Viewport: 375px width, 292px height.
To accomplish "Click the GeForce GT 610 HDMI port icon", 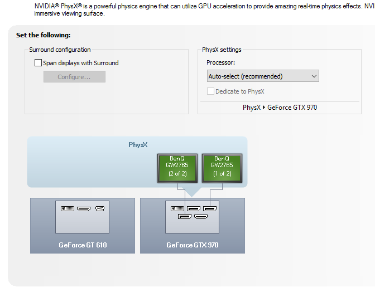I will pos(84,209).
